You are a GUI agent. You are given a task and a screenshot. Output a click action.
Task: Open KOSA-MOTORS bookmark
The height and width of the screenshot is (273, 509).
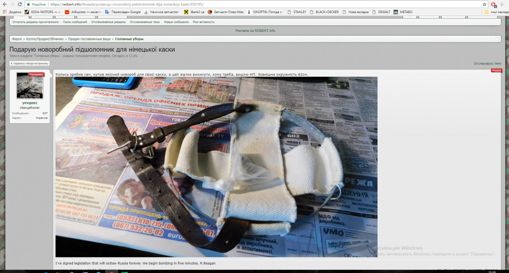click(43, 12)
